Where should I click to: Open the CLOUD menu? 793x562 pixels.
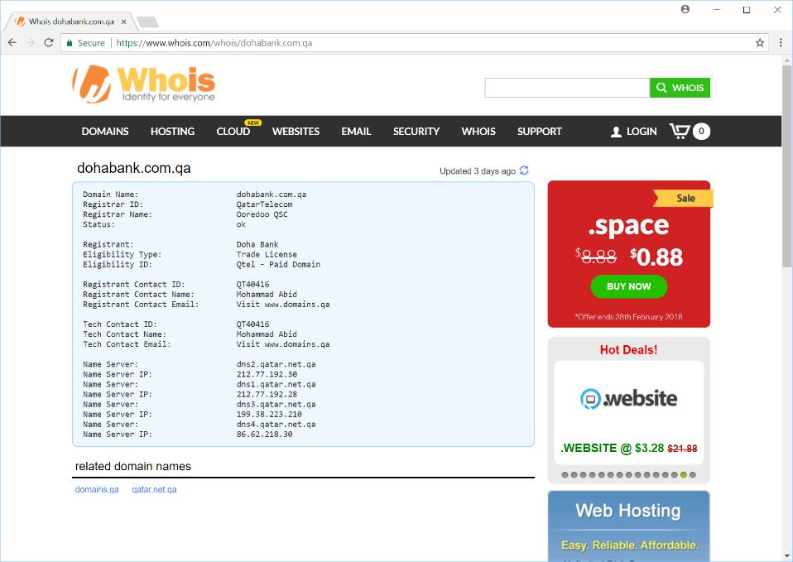coord(233,132)
